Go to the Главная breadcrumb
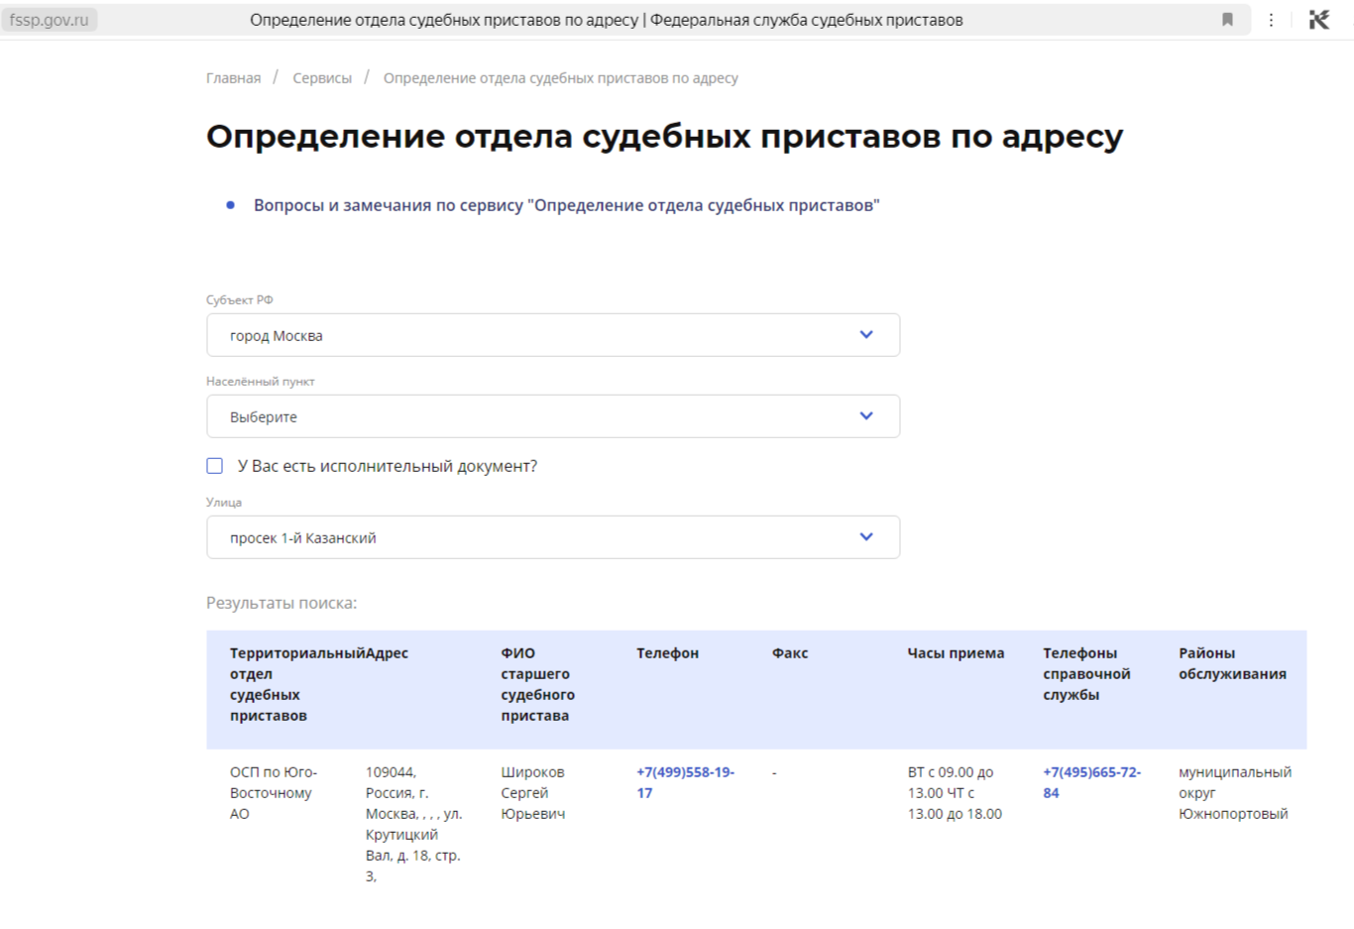The image size is (1354, 929). pyautogui.click(x=234, y=78)
